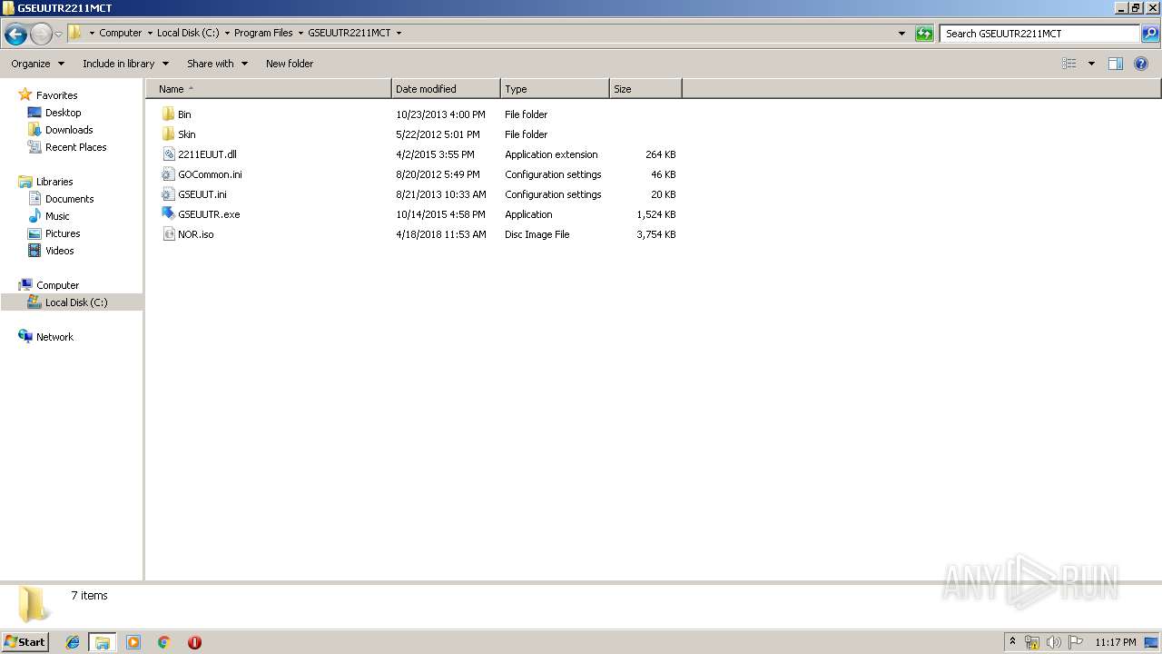Open Recent Places in the navigation pane

click(75, 147)
